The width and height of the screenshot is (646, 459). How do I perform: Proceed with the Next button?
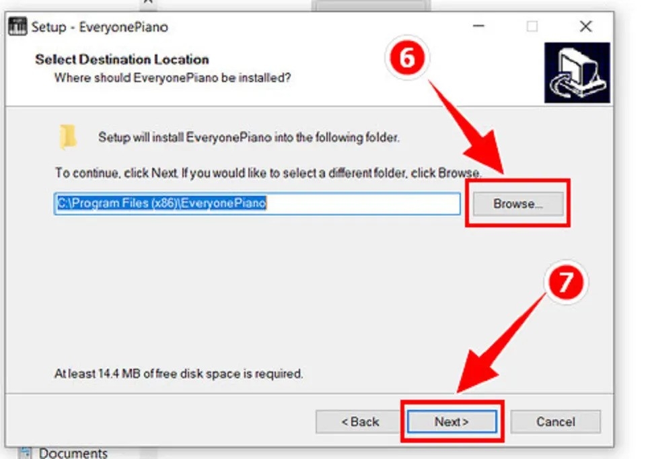pyautogui.click(x=452, y=421)
